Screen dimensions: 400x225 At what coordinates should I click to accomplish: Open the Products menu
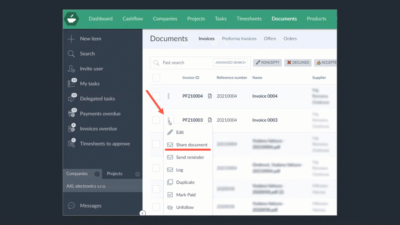pyautogui.click(x=316, y=19)
